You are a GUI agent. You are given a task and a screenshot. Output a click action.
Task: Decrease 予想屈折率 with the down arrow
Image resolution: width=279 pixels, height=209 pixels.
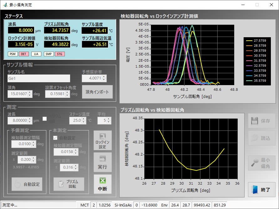click(104, 80)
